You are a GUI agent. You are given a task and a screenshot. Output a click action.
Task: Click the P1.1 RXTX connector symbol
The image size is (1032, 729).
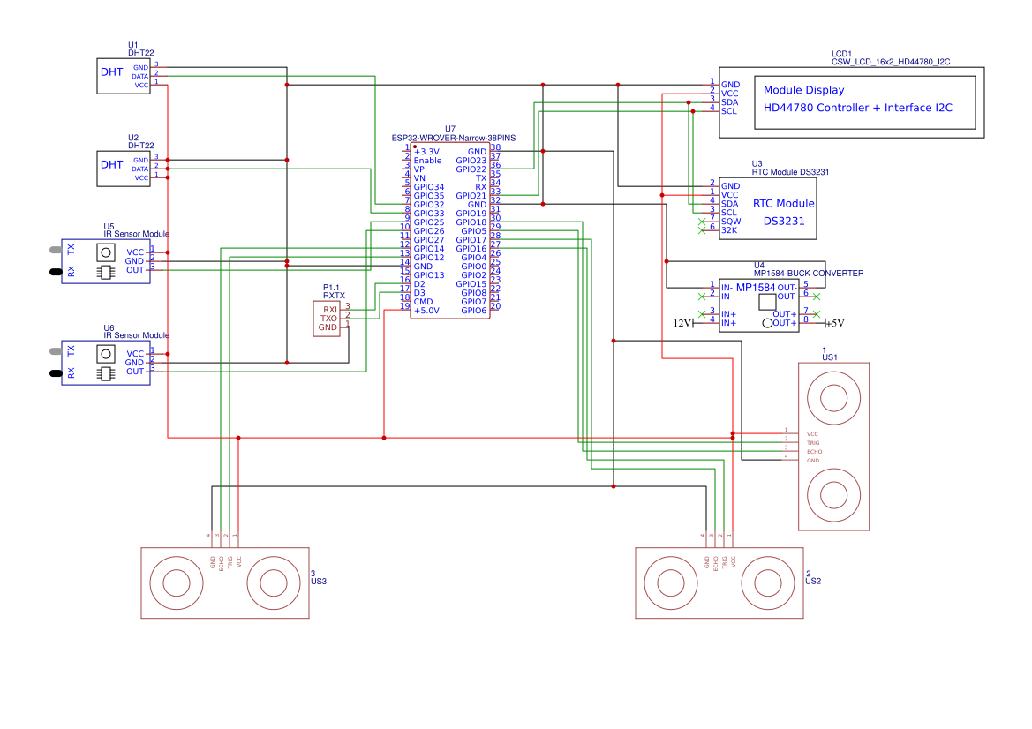point(327,319)
